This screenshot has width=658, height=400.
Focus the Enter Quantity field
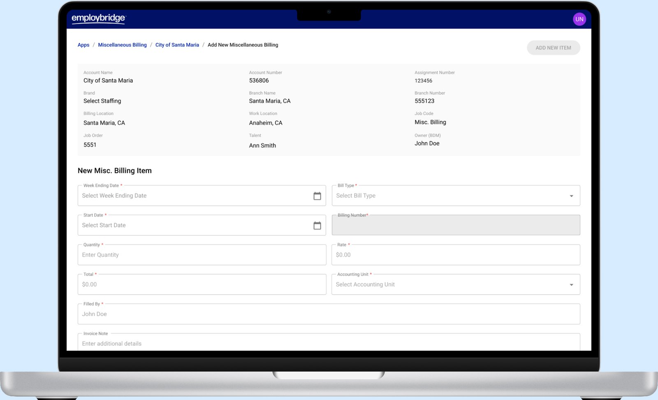tap(202, 255)
